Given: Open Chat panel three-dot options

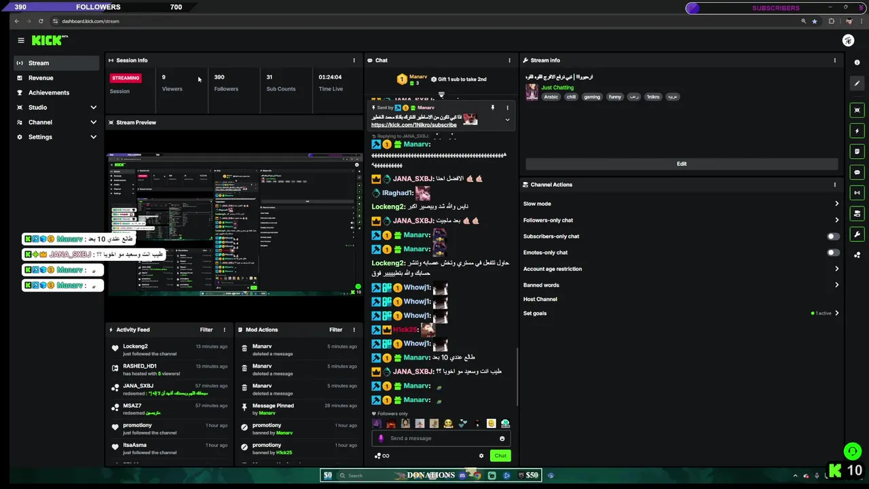Looking at the screenshot, I should 509,60.
